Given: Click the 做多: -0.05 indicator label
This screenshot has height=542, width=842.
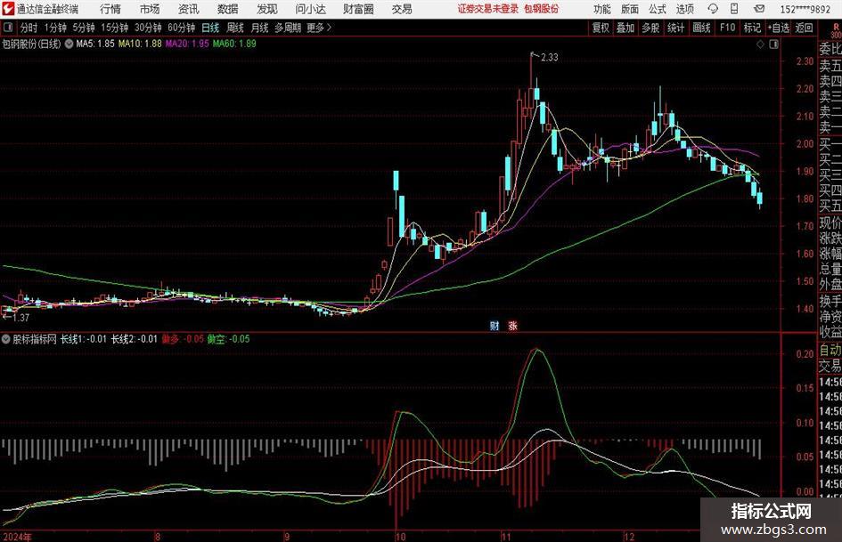Looking at the screenshot, I should [x=183, y=339].
